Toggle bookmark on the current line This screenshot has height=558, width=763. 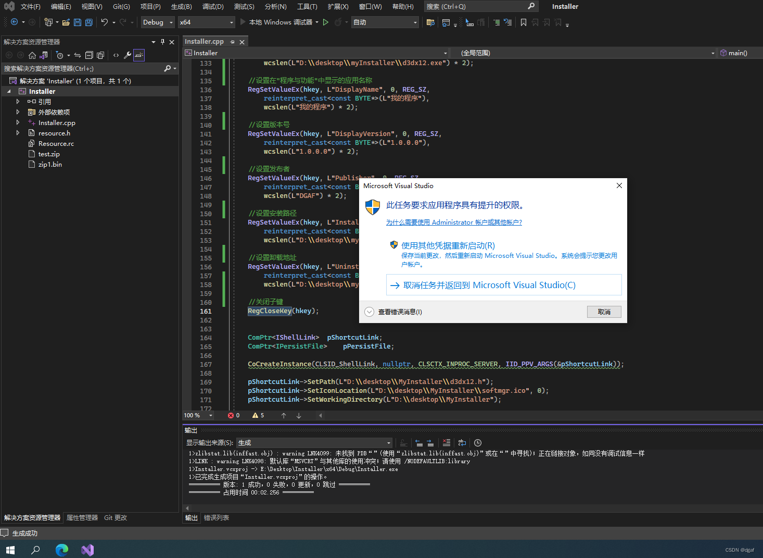coord(524,22)
